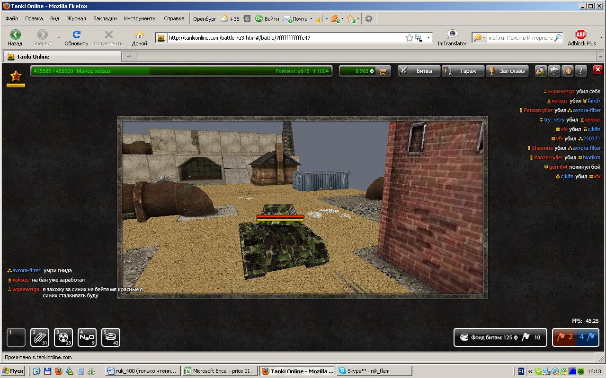Viewport: 606px width, 378px height.
Task: Activate double armor supply slot 2
Action: [40, 337]
